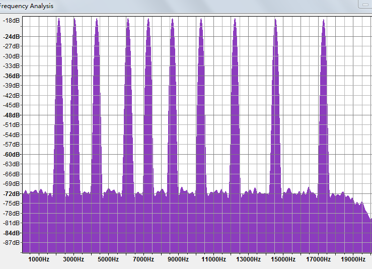The image size is (372, 269).
Task: Click the Frequency Analysis window title
Action: (26, 6)
